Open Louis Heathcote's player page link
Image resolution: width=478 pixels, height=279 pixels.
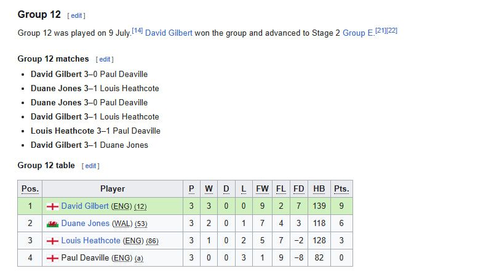[x=91, y=241]
